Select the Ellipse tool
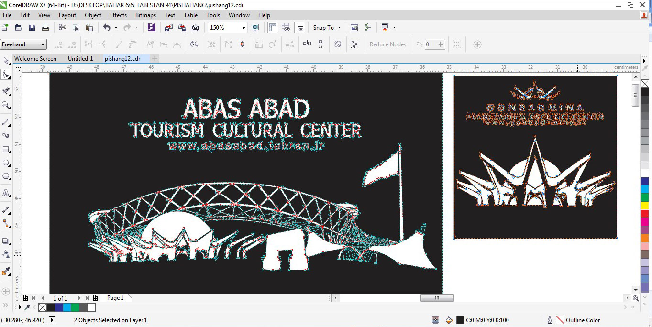 tap(6, 163)
